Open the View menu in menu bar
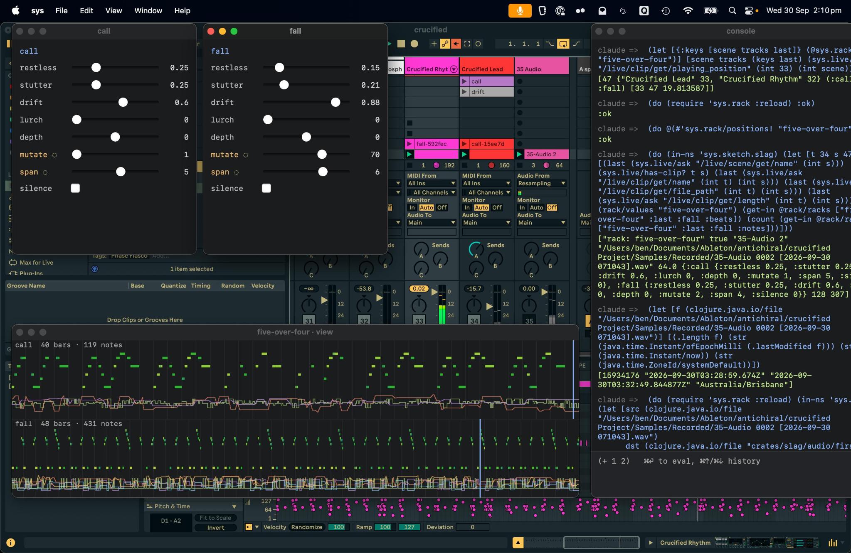This screenshot has width=851, height=553. point(113,11)
